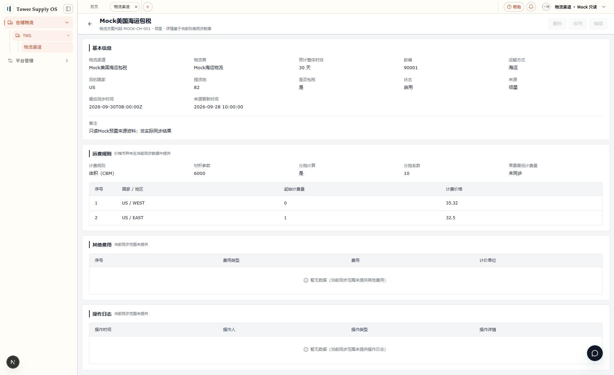Open the notification bell
This screenshot has width=614, height=375.
pos(531,7)
